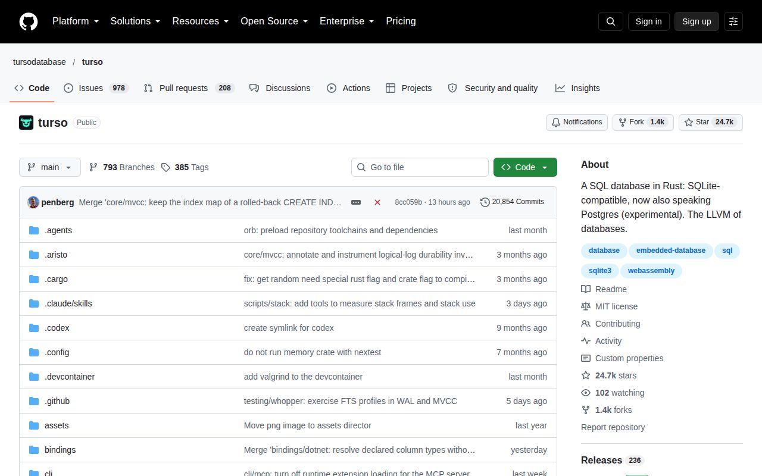Screen dimensions: 762x476
Task: Switch to the Insights tab
Action: tap(577, 88)
